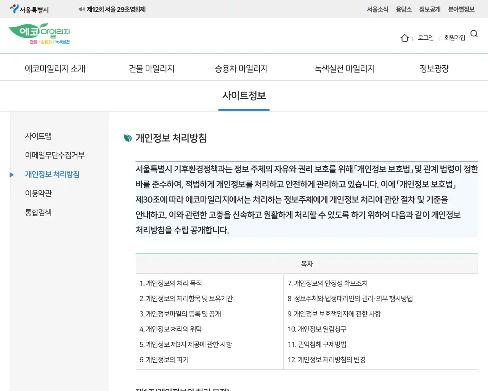Go to home via house icon
Image resolution: width=488 pixels, height=391 pixels.
(405, 38)
